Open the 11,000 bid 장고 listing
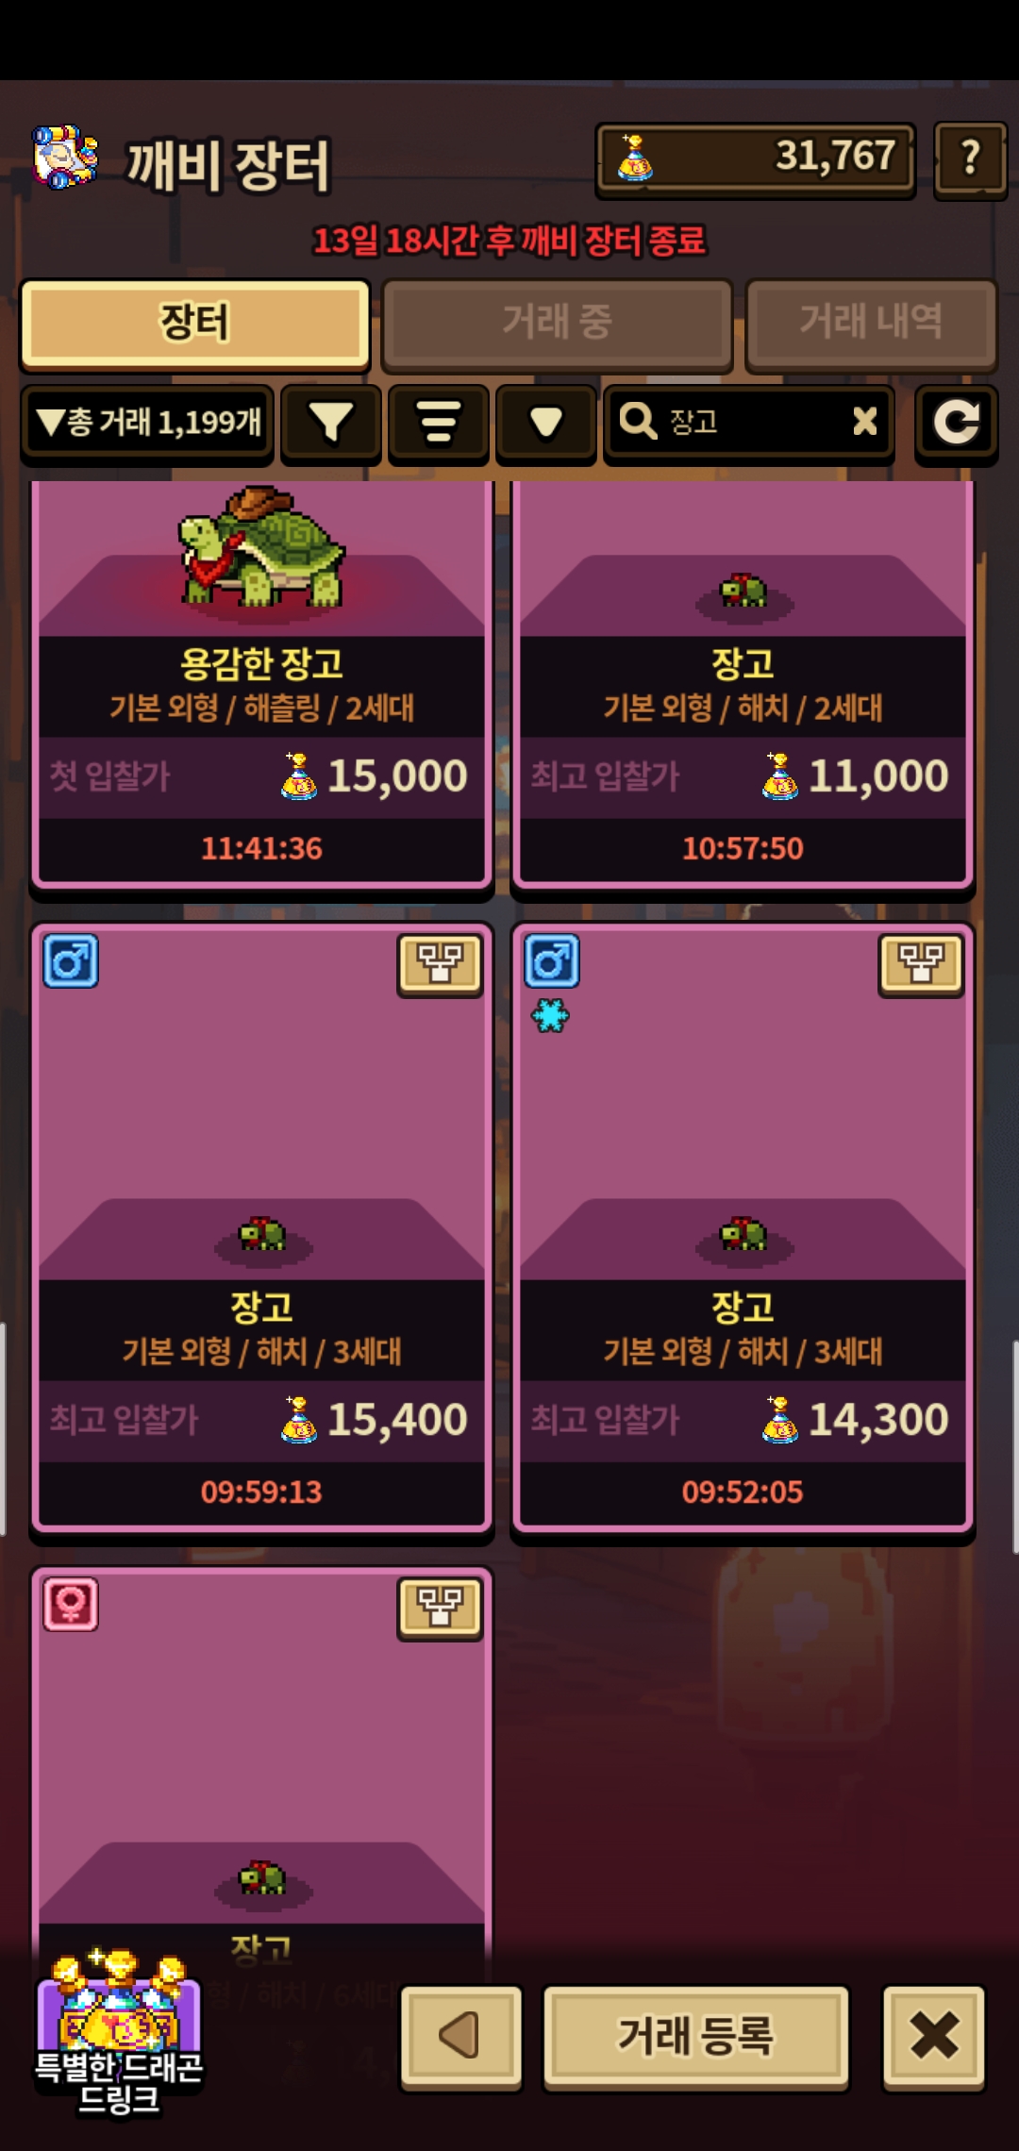Viewport: 1019px width, 2151px height. (743, 684)
